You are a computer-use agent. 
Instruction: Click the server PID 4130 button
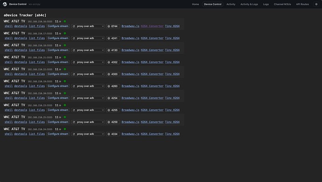coord(113,50)
